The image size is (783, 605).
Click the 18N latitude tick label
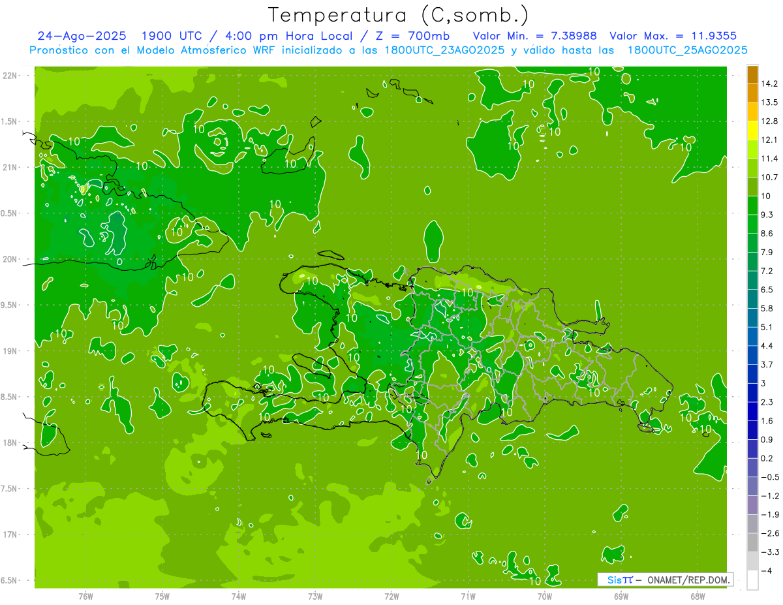pos(9,443)
